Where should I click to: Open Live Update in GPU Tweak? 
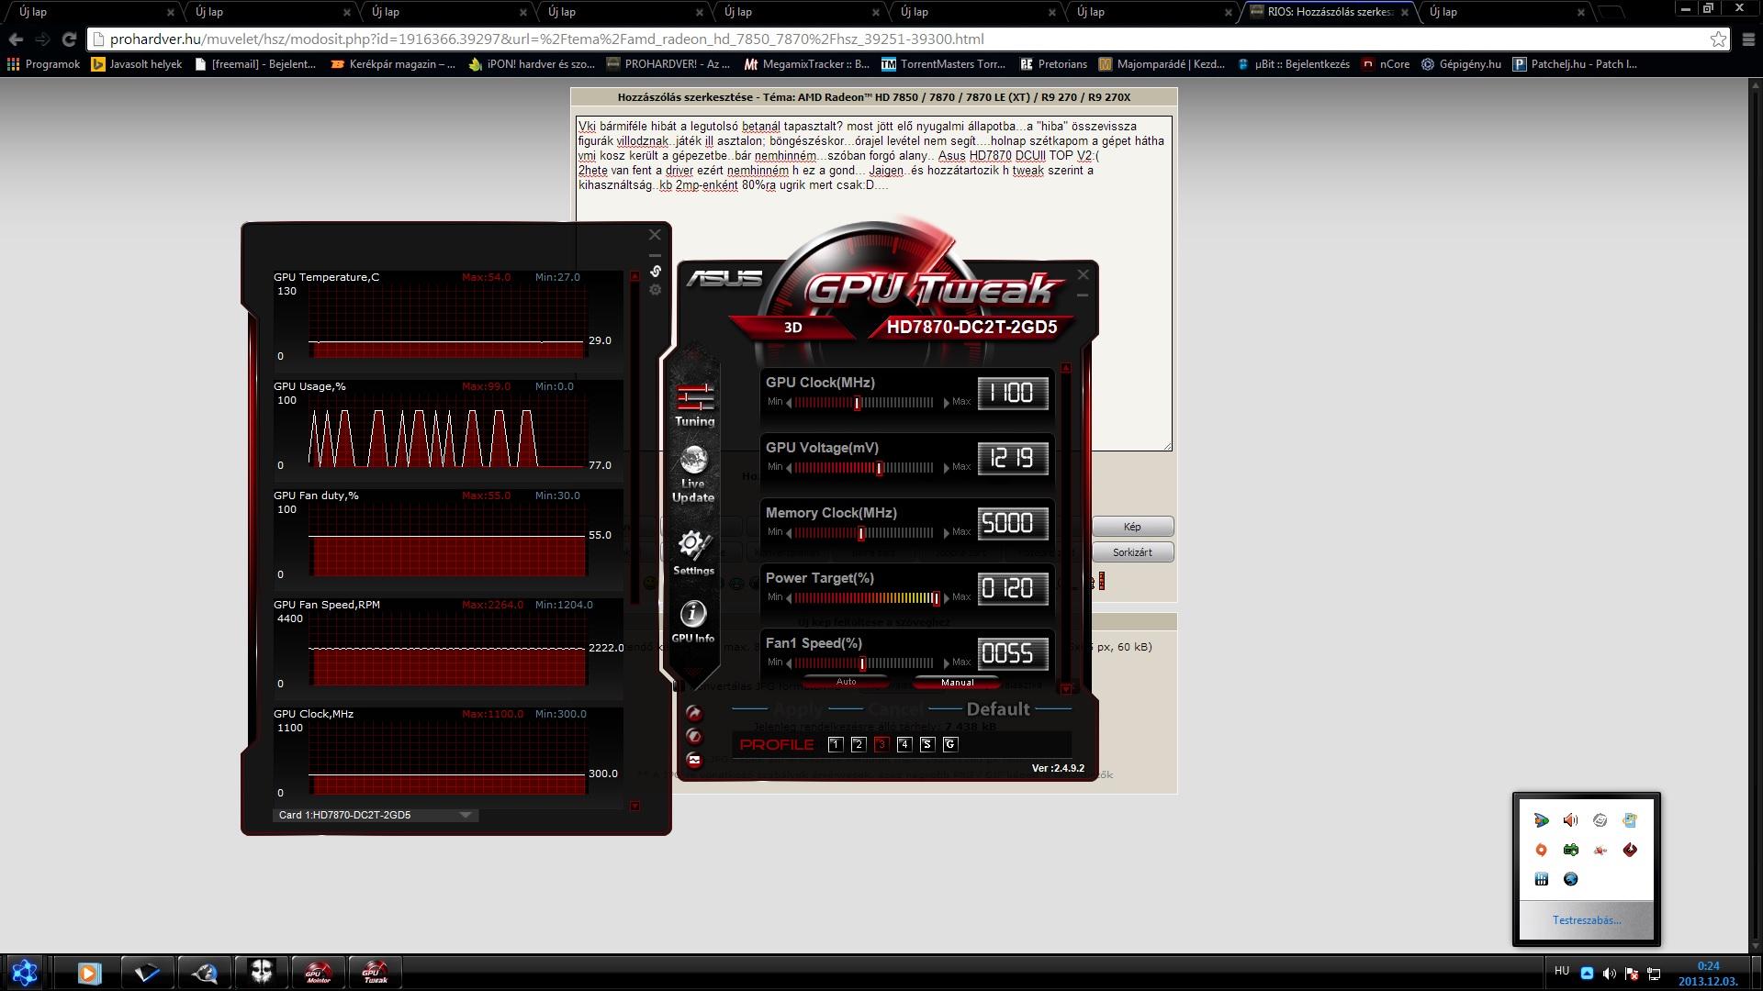pos(693,474)
